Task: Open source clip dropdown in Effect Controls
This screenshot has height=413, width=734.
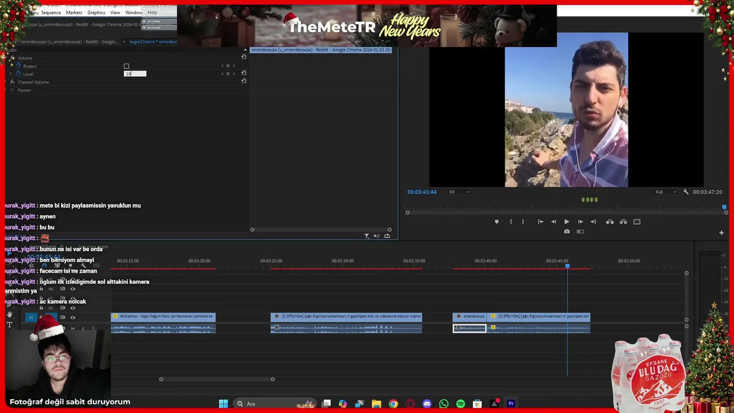Action: (x=124, y=42)
